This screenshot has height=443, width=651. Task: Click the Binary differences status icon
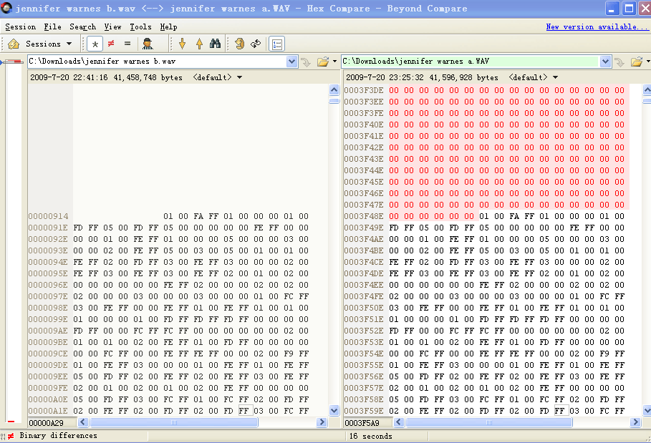point(10,436)
